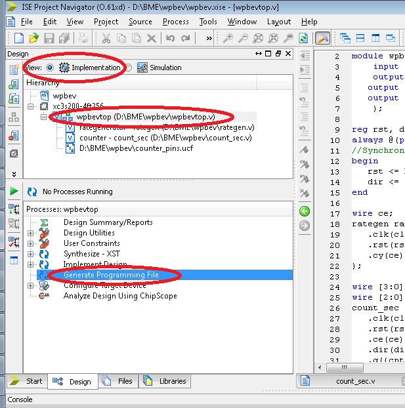Click line 17 'wire ce;' in the editor
Screen dimensions: 405x408
point(372,213)
